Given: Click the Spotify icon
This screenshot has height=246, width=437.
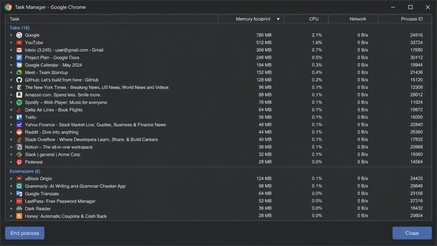Looking at the screenshot, I should (x=19, y=102).
